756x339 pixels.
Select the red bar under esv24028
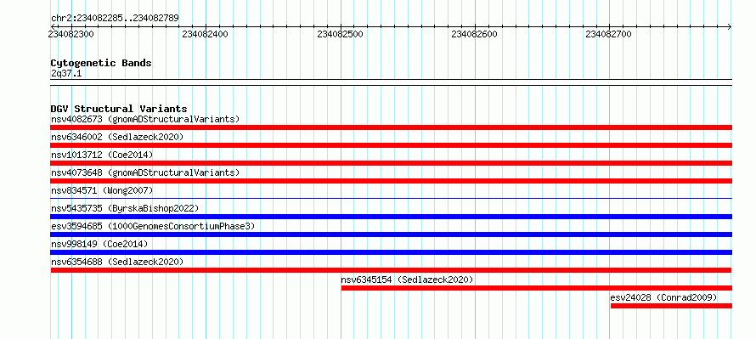(671, 306)
